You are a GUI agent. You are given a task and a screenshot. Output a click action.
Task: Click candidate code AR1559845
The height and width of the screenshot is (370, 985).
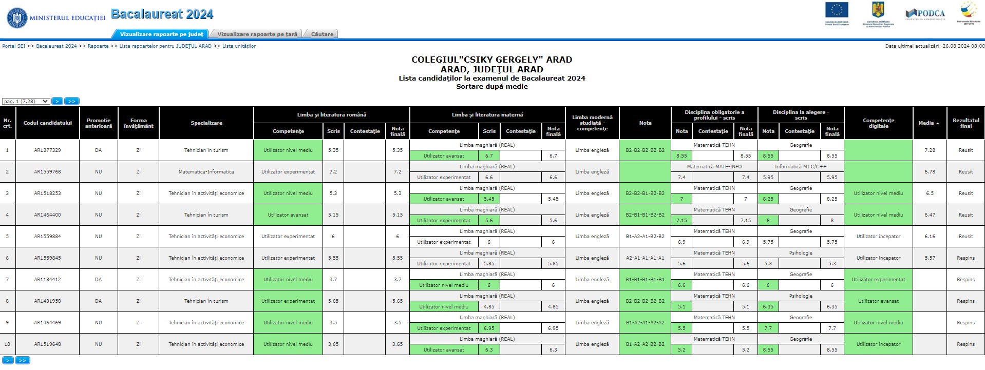pos(48,258)
